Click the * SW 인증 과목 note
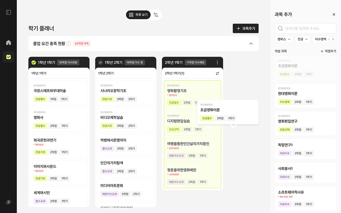 click(x=285, y=197)
